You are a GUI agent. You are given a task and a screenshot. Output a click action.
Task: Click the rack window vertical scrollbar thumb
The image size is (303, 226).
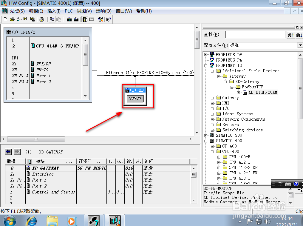(x=85, y=55)
